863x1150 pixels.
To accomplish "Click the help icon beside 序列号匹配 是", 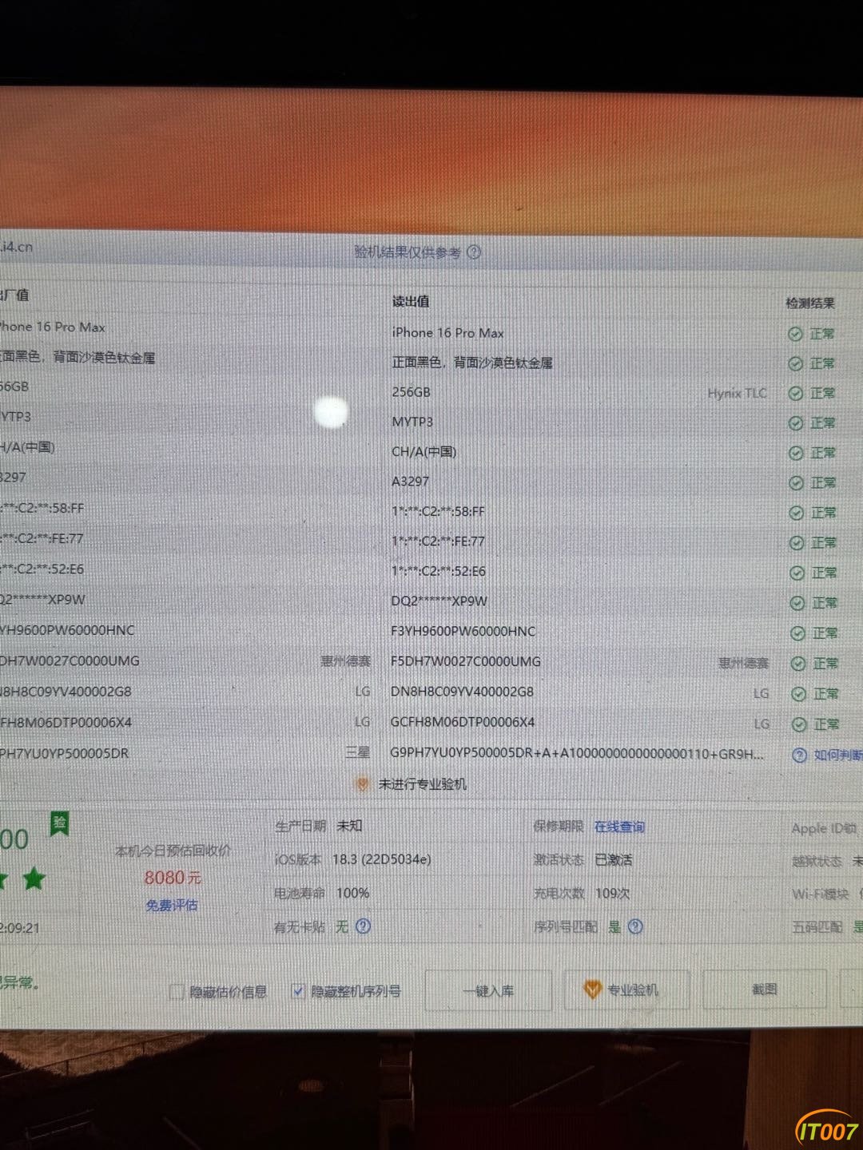I will click(635, 926).
